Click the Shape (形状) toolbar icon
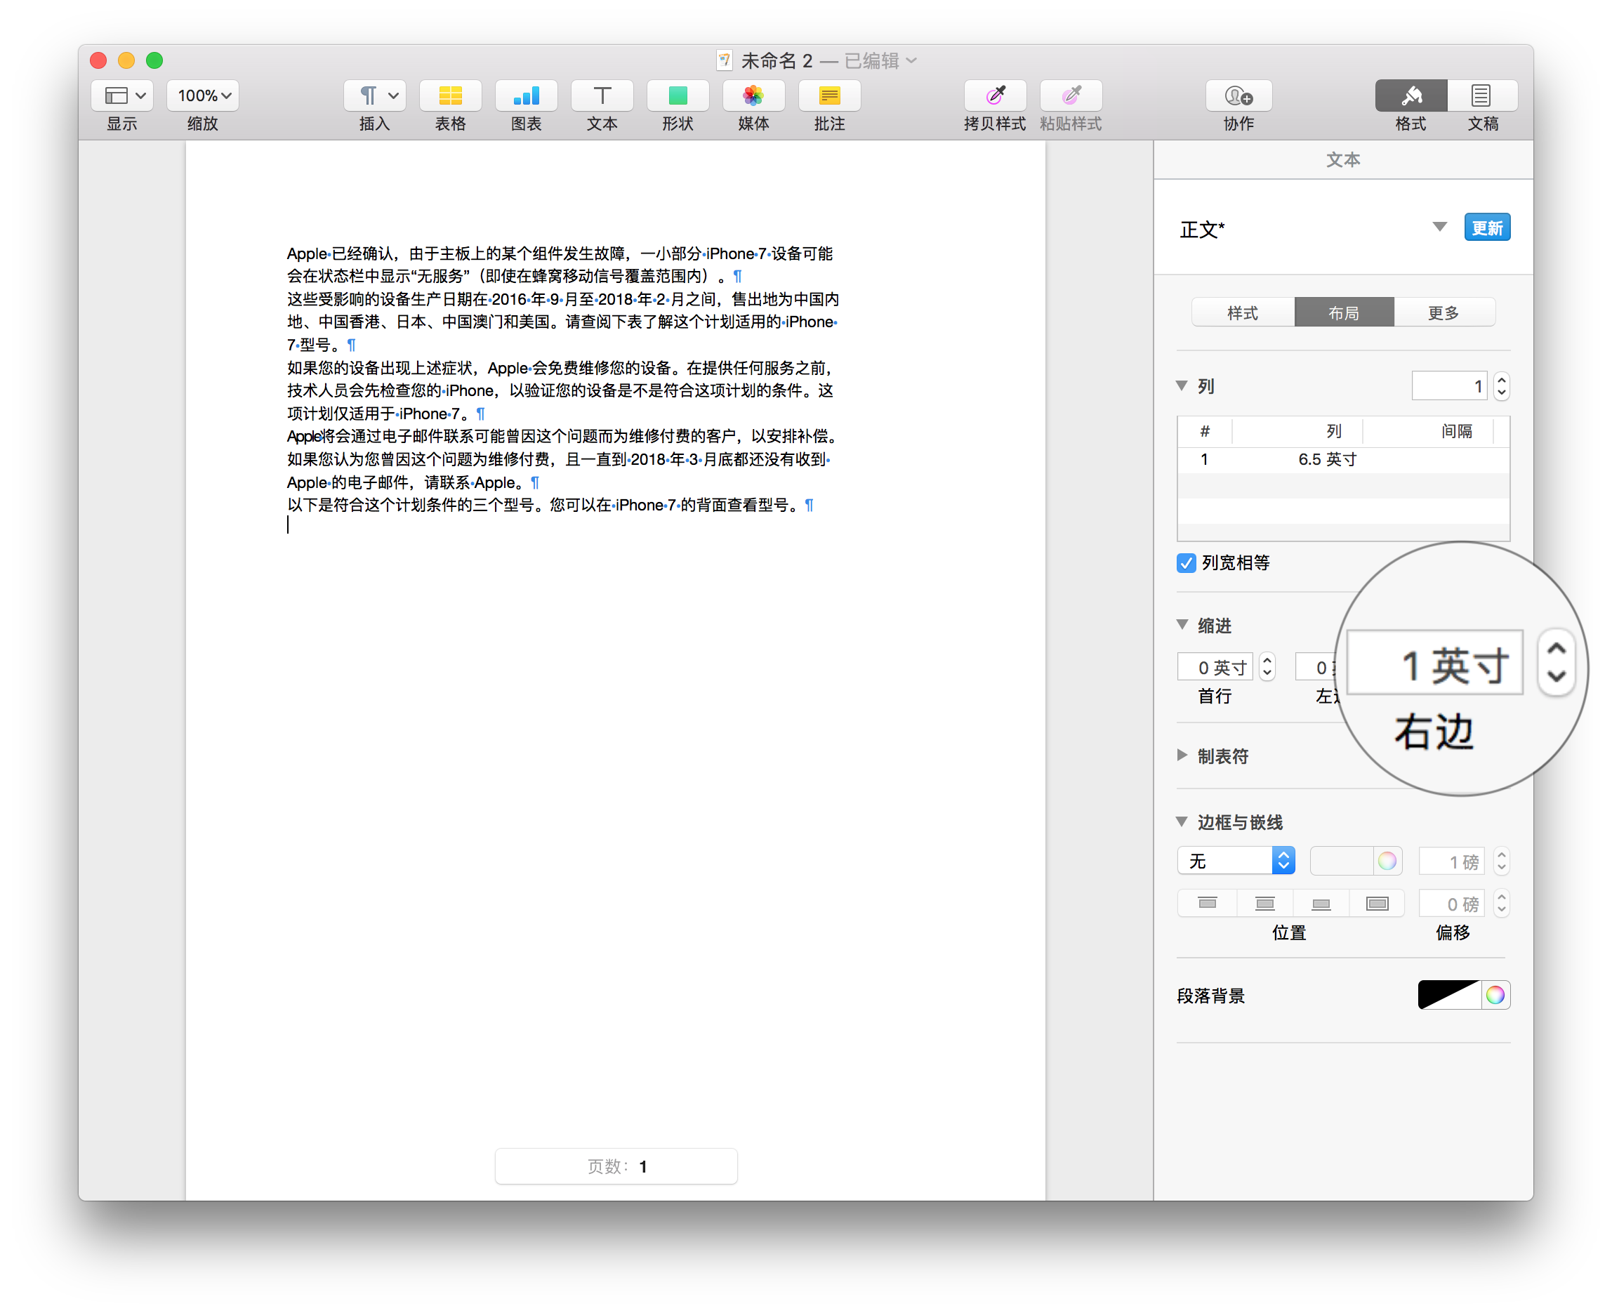Image resolution: width=1612 pixels, height=1313 pixels. point(678,96)
